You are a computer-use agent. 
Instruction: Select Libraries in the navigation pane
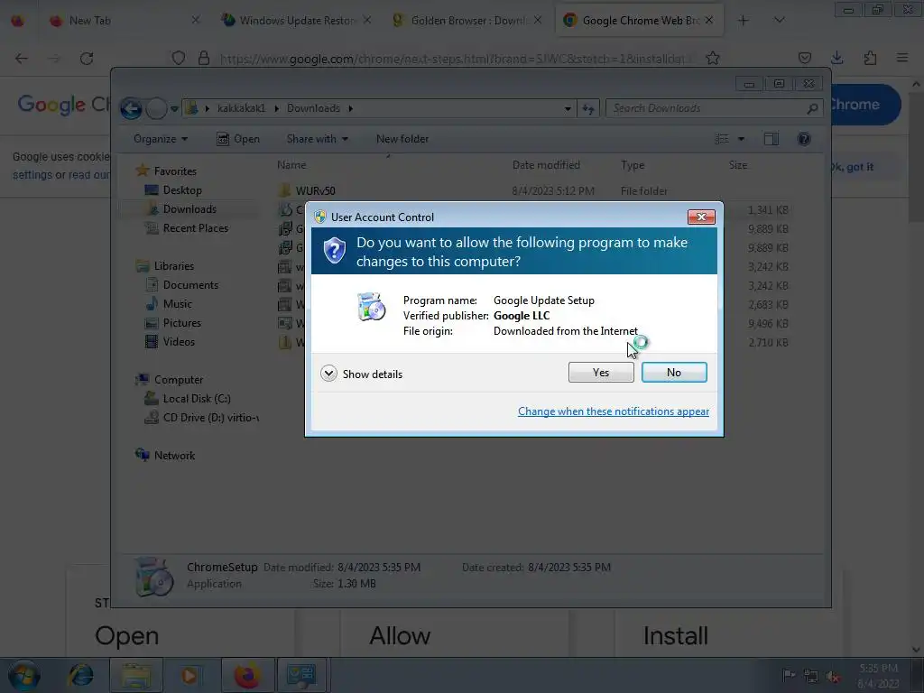click(174, 266)
